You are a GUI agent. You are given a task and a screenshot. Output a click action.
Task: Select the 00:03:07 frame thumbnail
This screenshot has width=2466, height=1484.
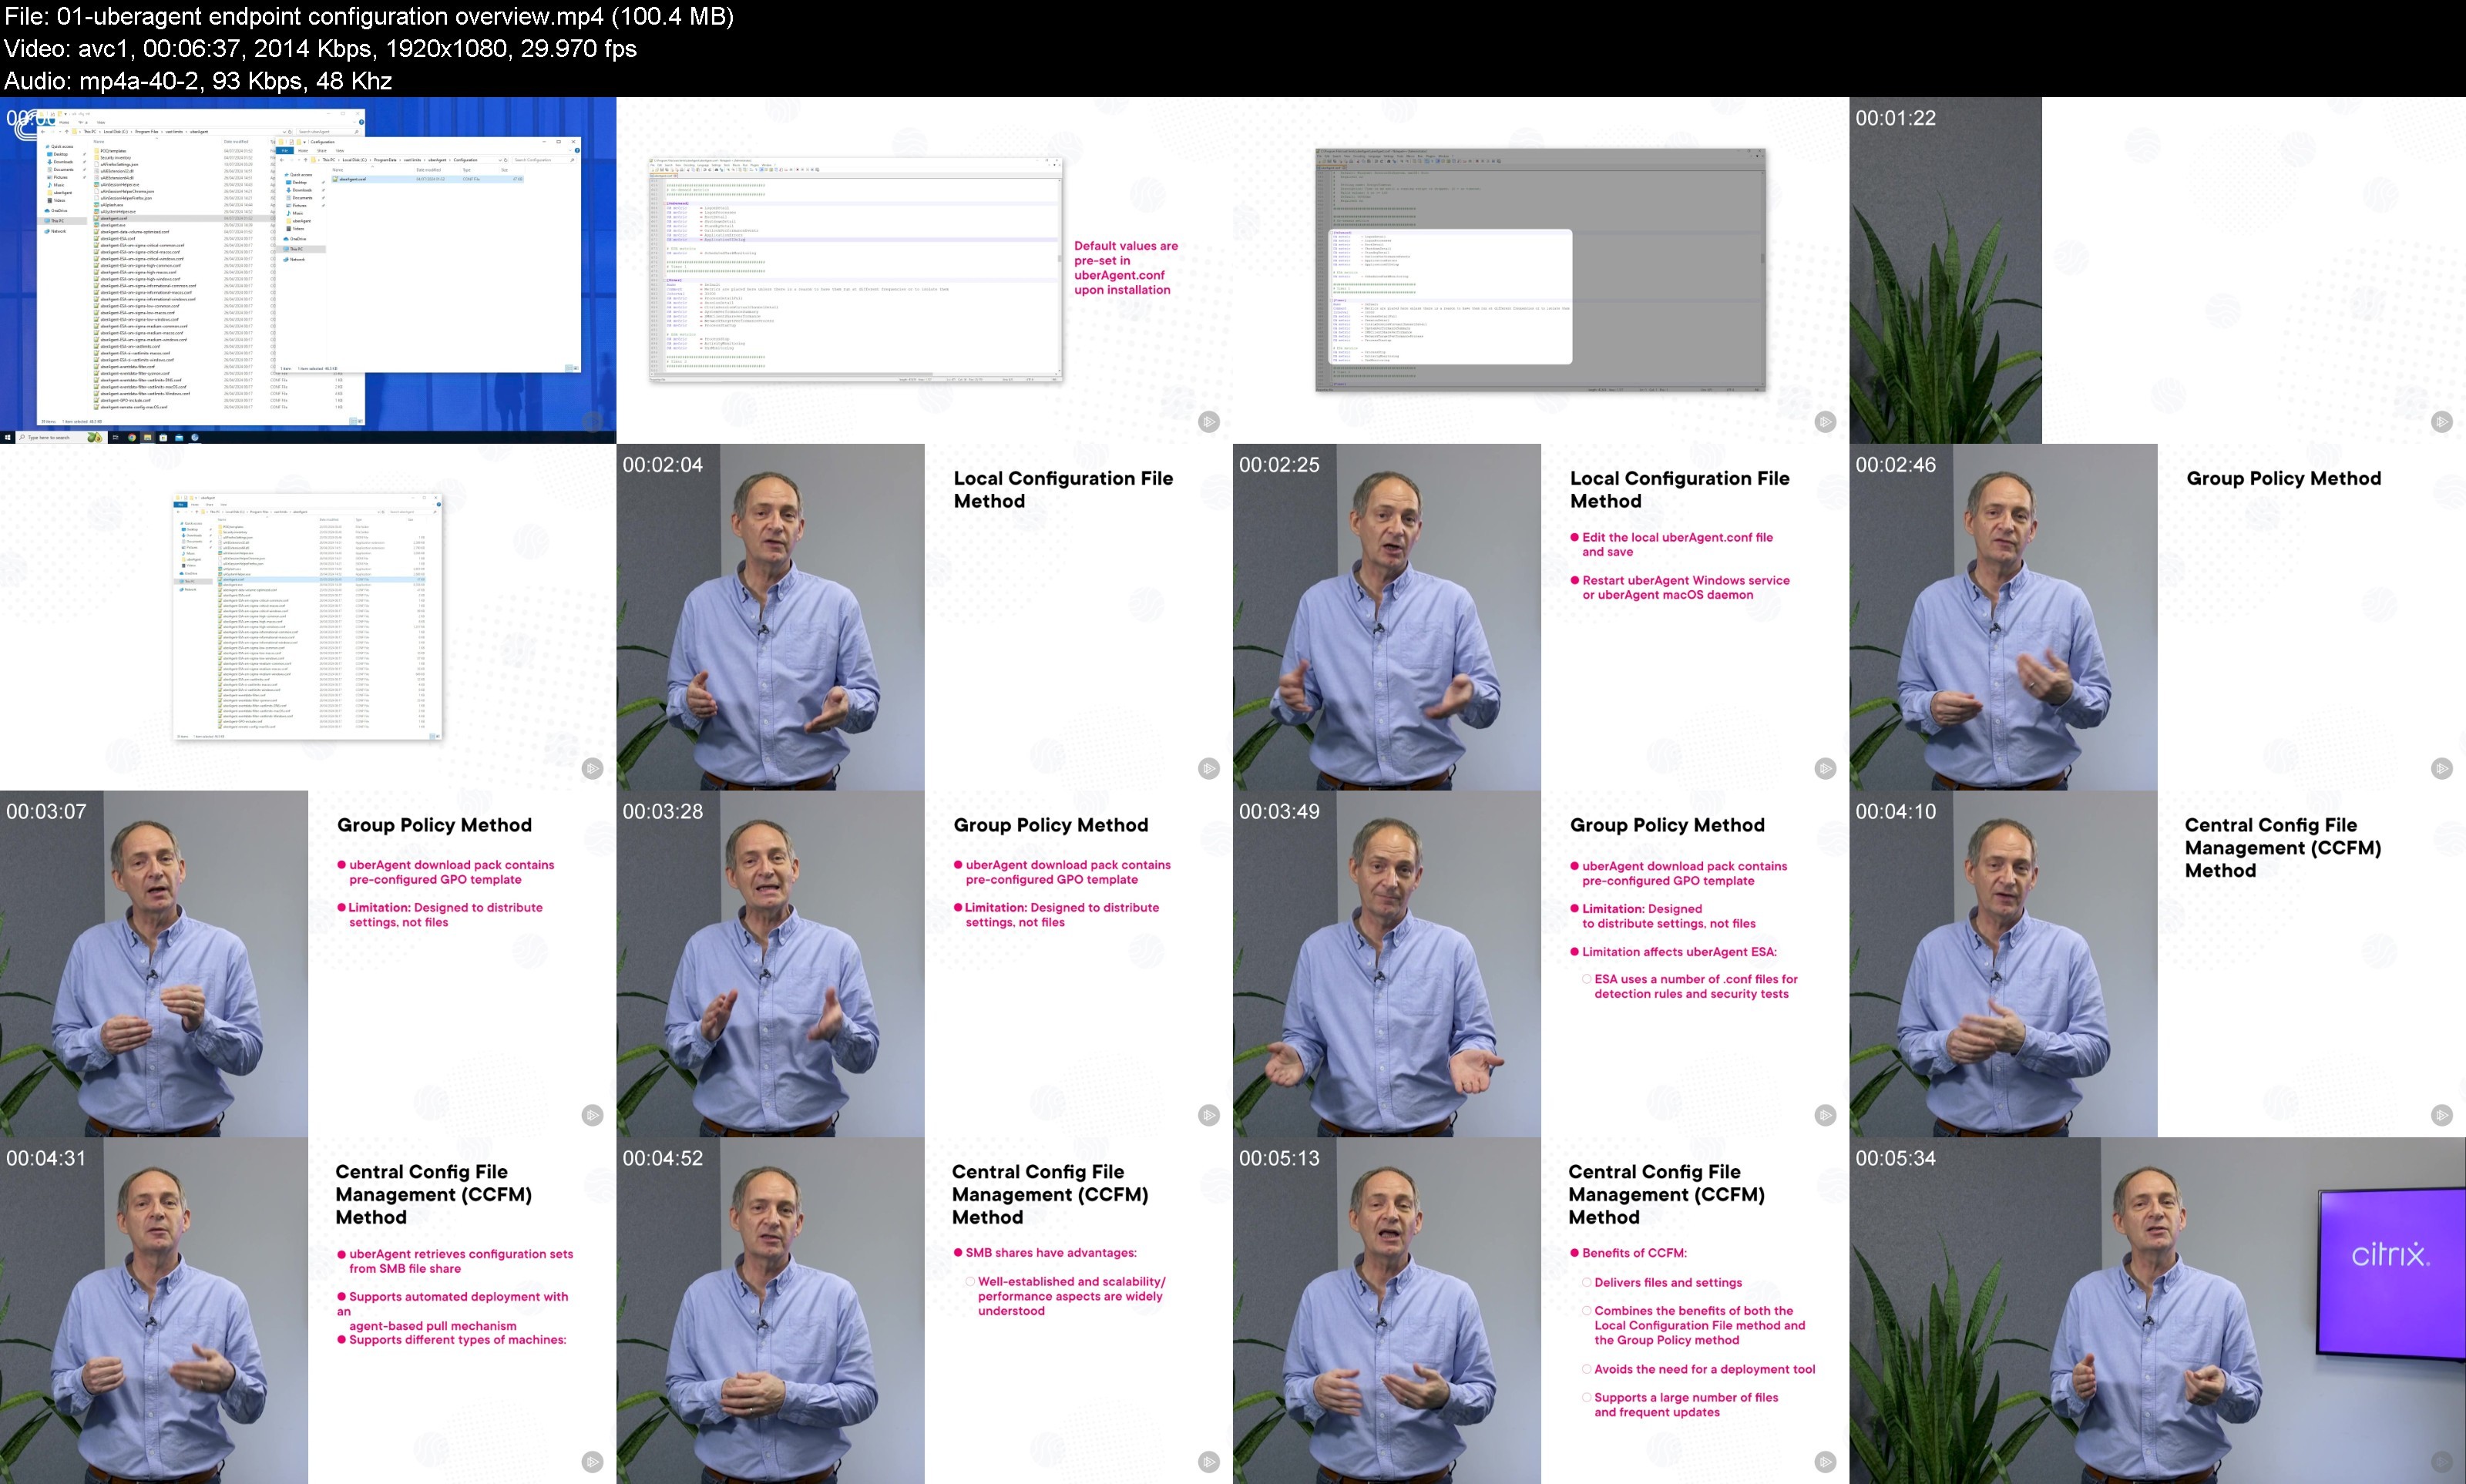(x=308, y=964)
